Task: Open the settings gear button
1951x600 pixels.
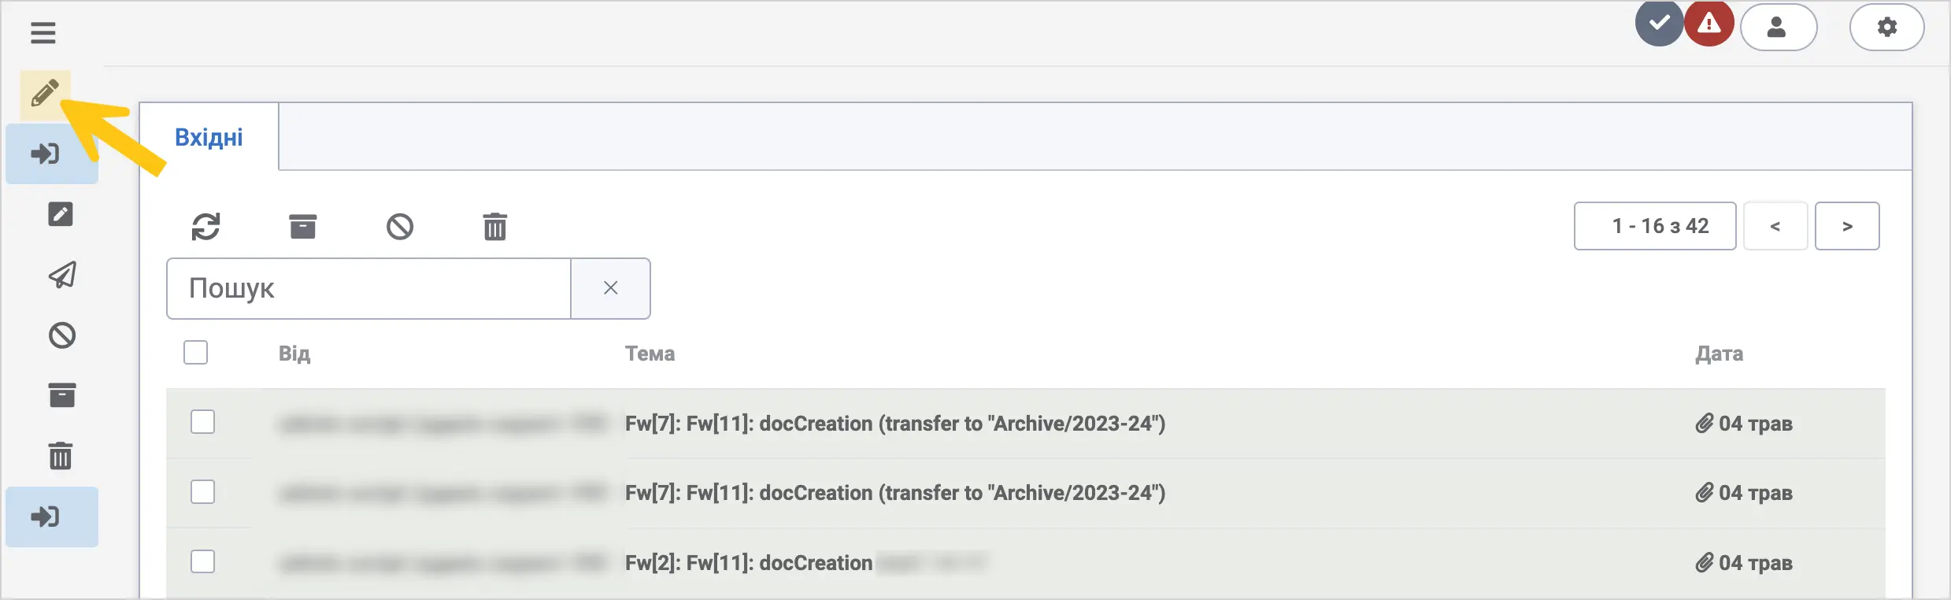Action: click(x=1887, y=28)
